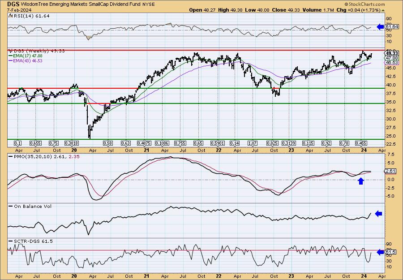This screenshot has width=403, height=280.
Task: Click the 27.5 price axis label
Action: (x=390, y=128)
